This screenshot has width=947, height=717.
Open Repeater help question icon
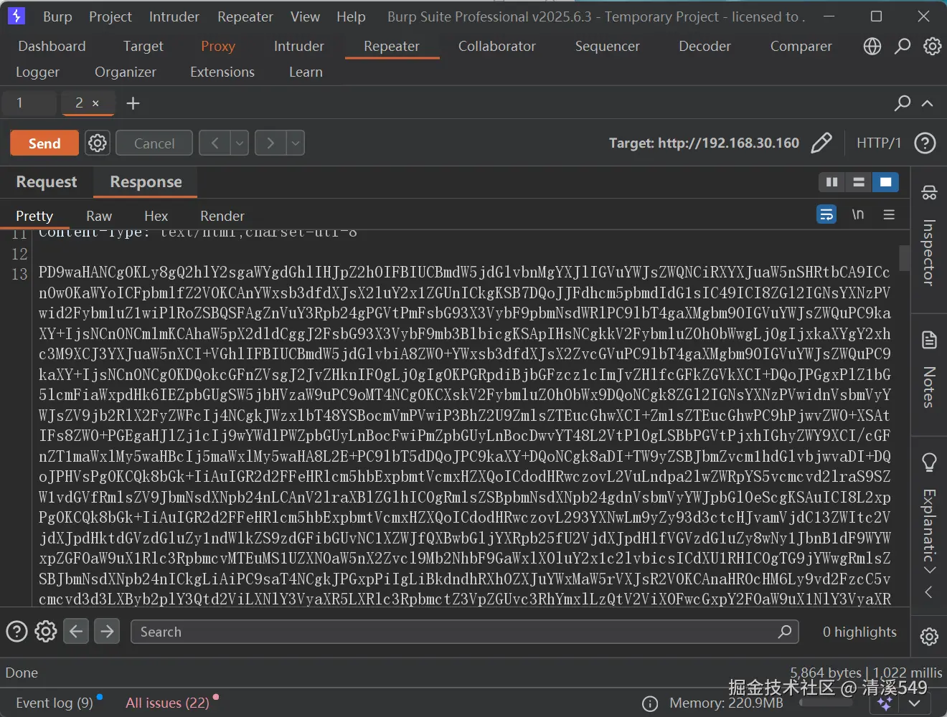pyautogui.click(x=925, y=143)
